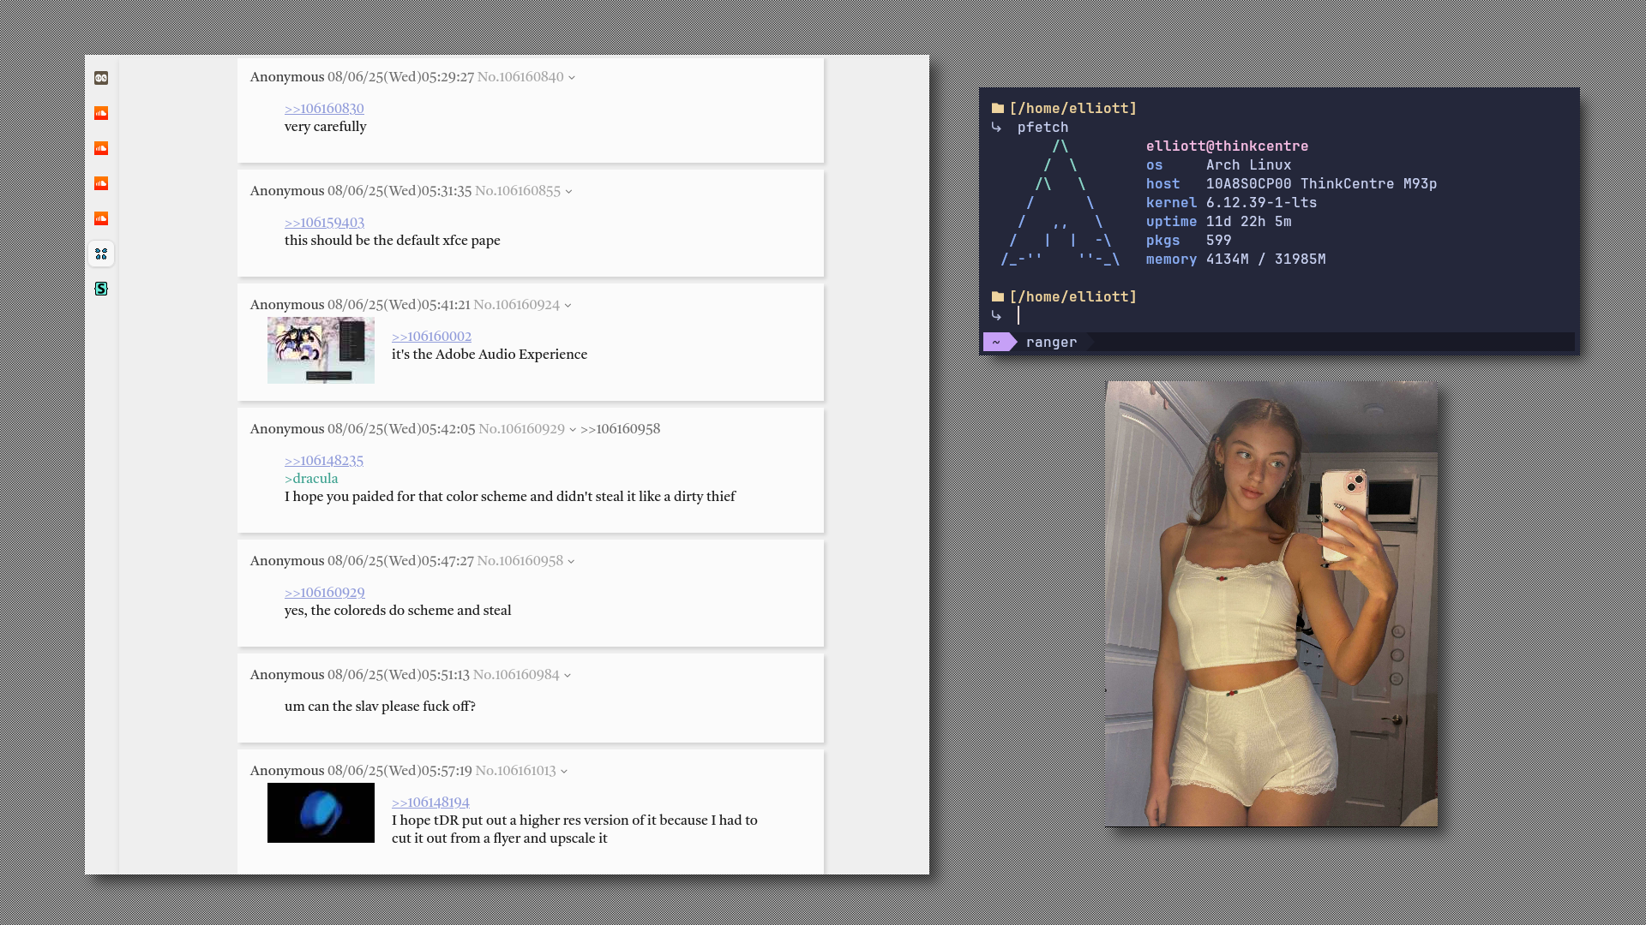Follow the quote link >>106148235
This screenshot has height=925, width=1646.
(324, 460)
